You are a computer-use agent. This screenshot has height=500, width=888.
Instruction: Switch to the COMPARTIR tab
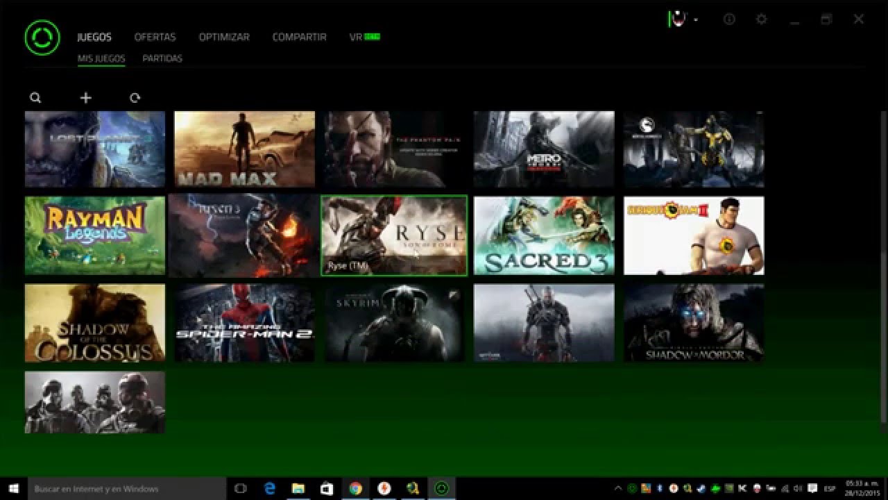(299, 37)
